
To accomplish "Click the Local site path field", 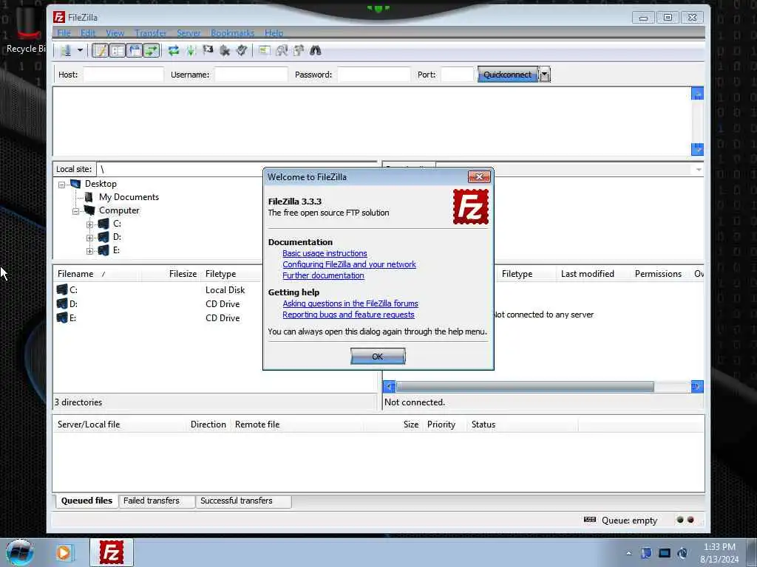I will [180, 169].
